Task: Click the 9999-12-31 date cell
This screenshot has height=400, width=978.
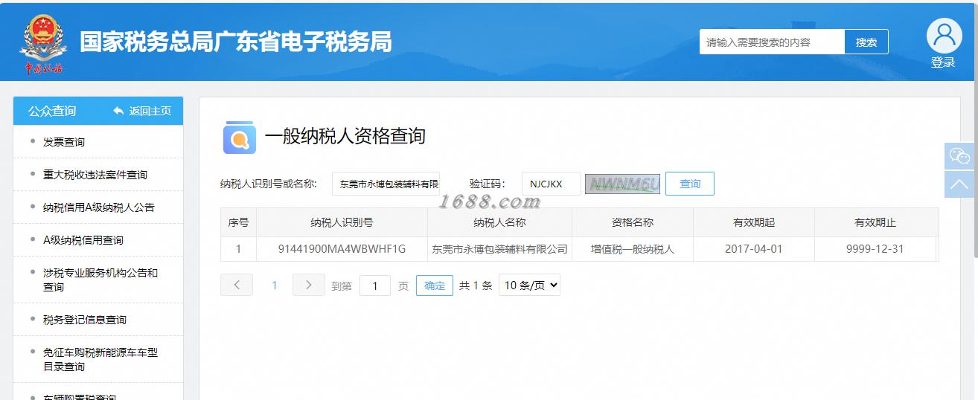Action: [875, 249]
